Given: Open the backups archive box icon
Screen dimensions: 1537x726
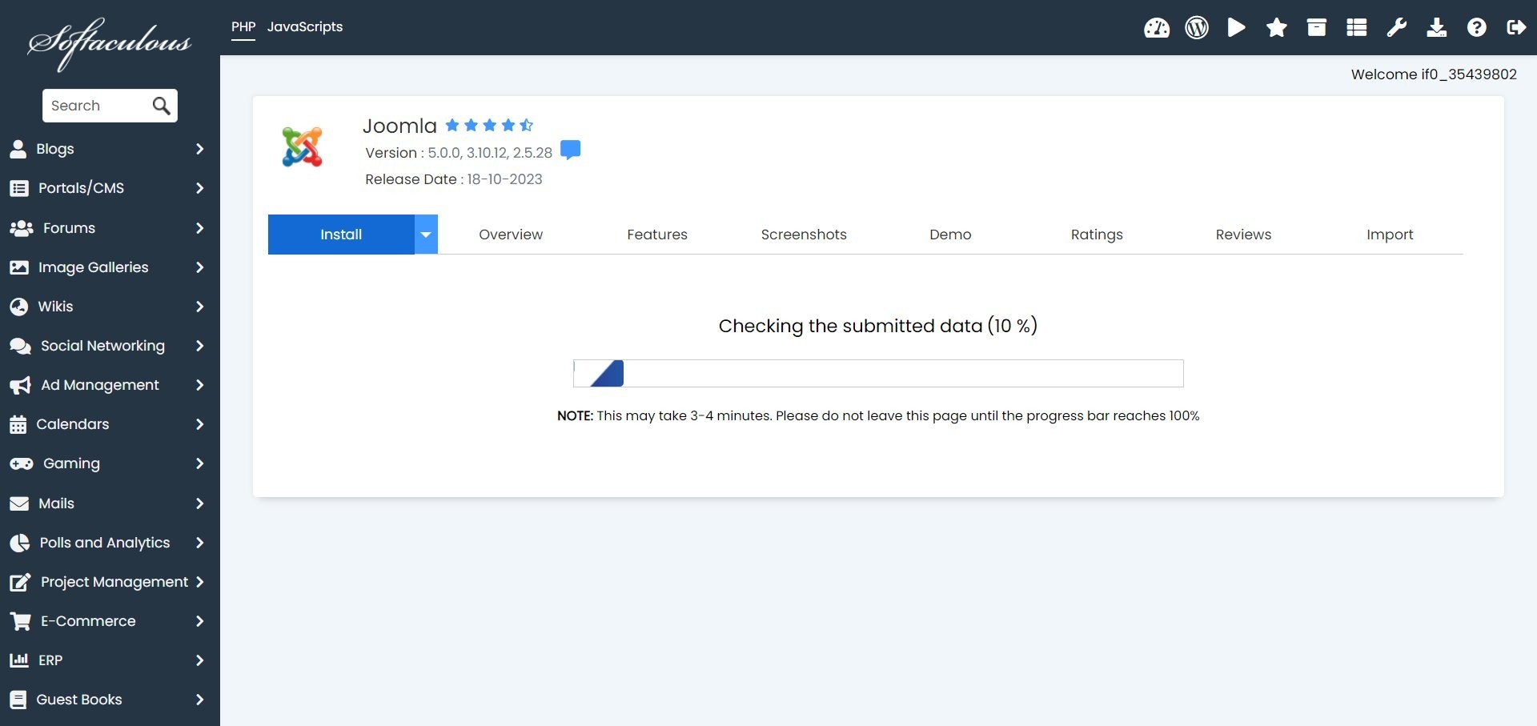Looking at the screenshot, I should (x=1316, y=28).
